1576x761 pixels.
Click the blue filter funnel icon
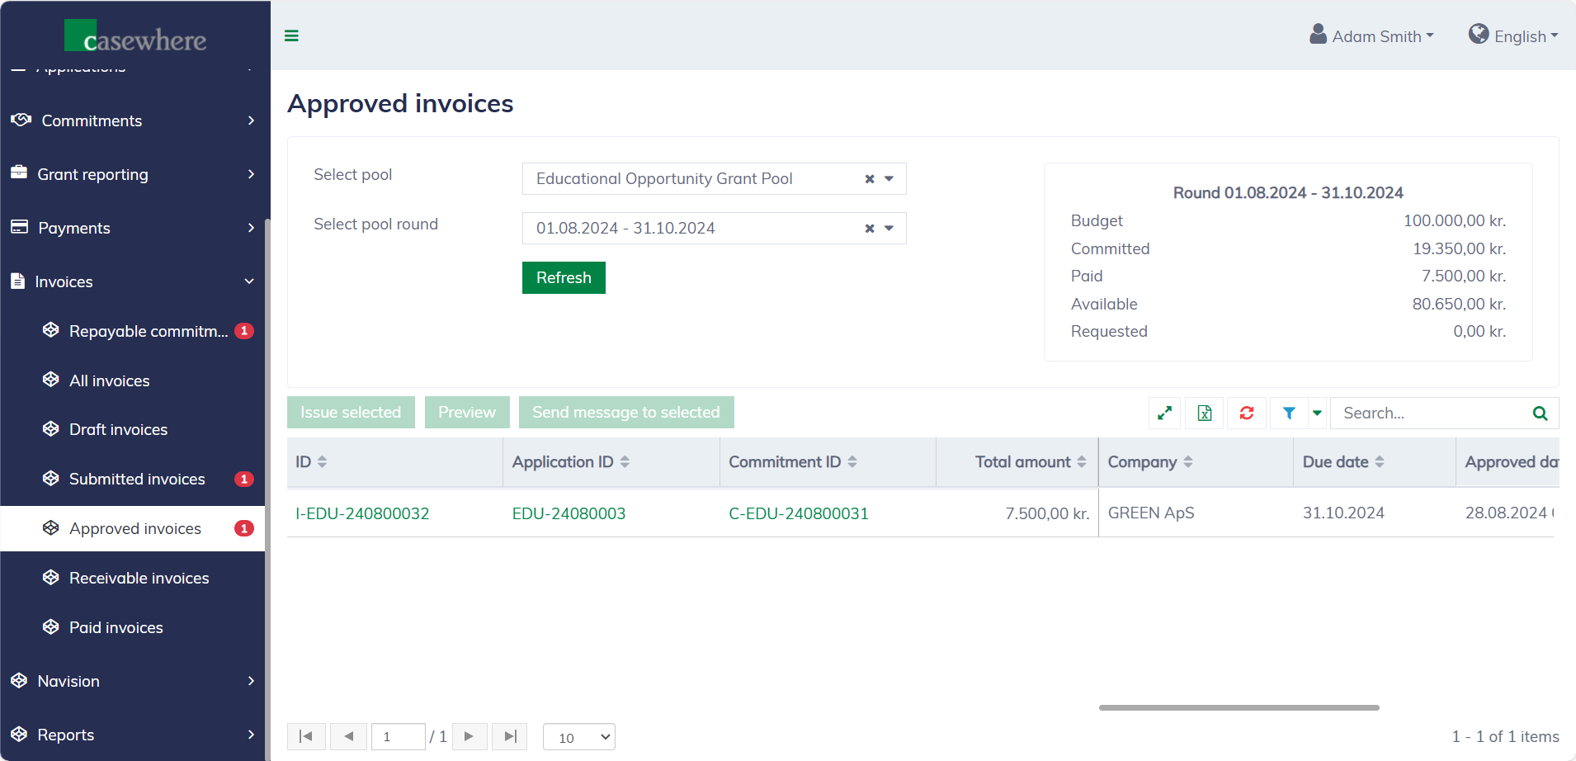pos(1289,413)
